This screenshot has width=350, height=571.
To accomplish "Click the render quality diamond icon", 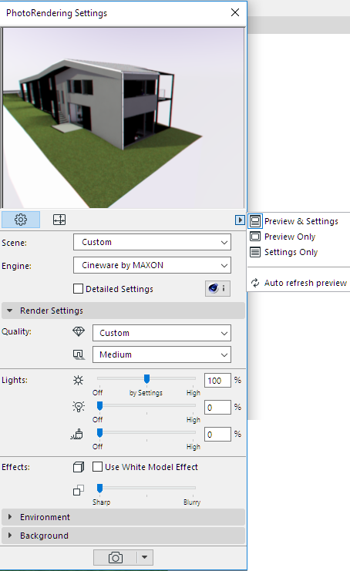I will [x=79, y=331].
